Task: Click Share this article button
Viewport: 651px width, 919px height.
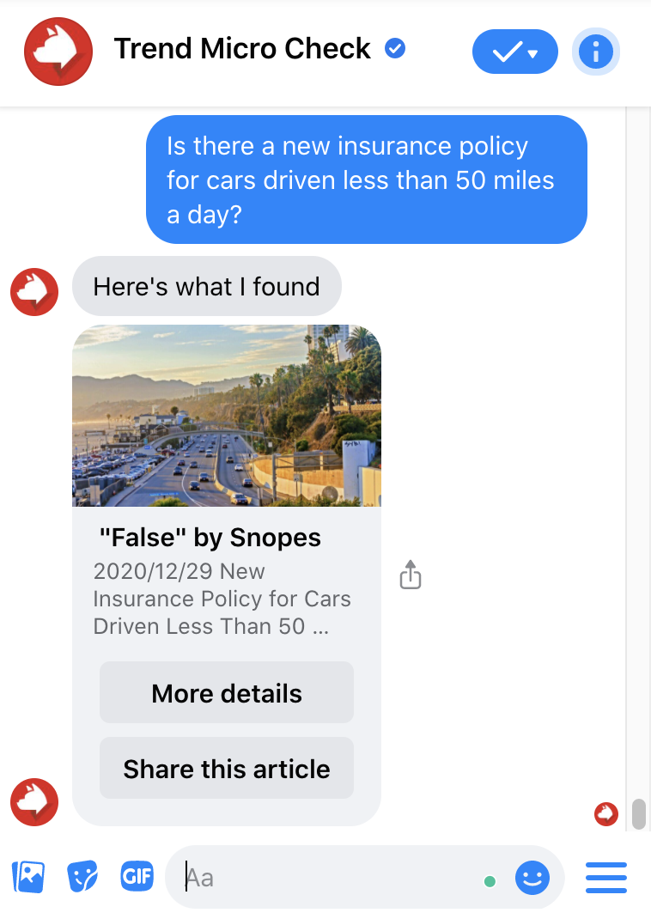Action: pyautogui.click(x=227, y=769)
